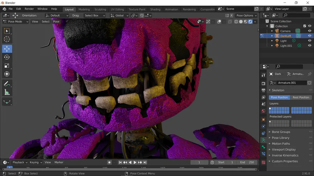This screenshot has width=314, height=176.
Task: Click the Rest Position button
Action: click(x=301, y=97)
